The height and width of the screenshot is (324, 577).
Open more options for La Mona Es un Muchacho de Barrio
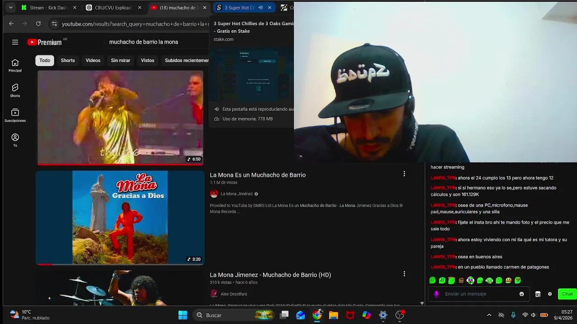(x=404, y=174)
